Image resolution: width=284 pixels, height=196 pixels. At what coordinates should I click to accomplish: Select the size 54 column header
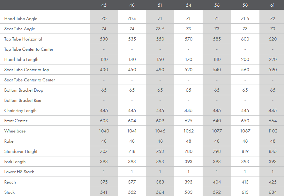[189, 5]
